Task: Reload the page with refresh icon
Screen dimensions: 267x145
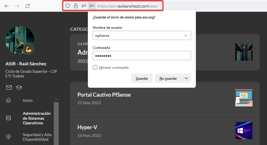Action: [x=27, y=6]
